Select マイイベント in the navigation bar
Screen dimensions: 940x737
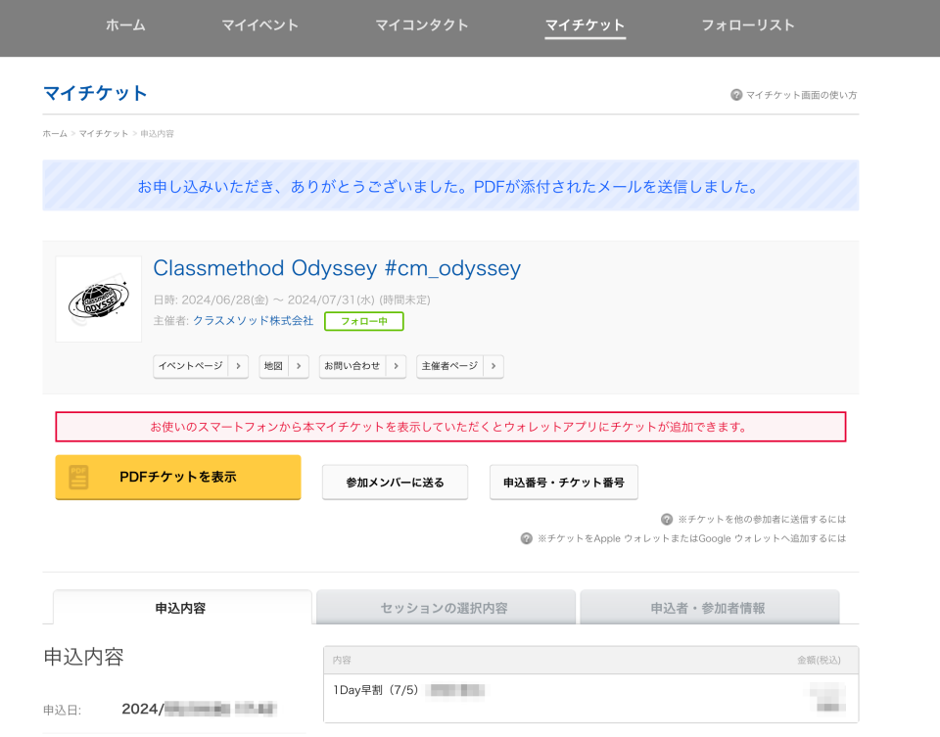(x=258, y=25)
